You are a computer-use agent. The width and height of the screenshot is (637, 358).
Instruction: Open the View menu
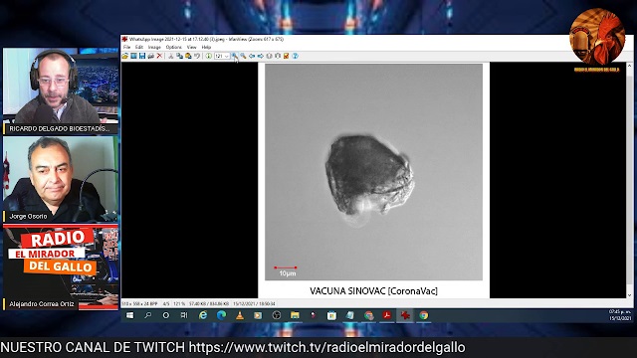click(191, 47)
